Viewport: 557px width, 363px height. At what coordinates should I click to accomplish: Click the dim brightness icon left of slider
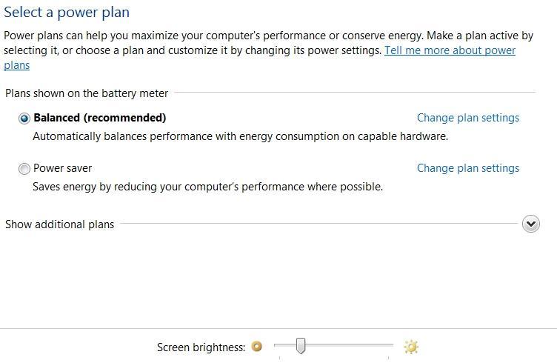point(256,346)
